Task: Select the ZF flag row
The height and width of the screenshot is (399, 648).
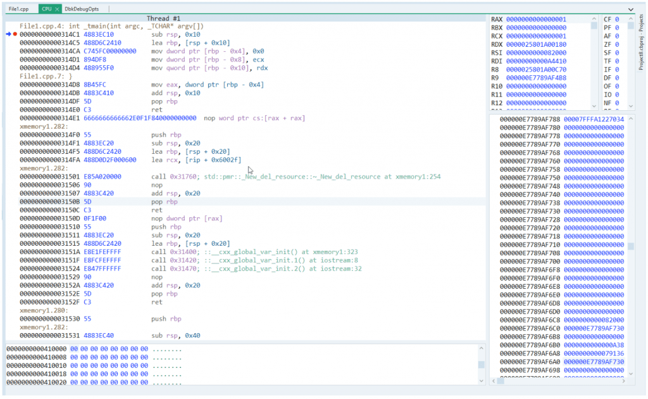Action: pos(614,45)
